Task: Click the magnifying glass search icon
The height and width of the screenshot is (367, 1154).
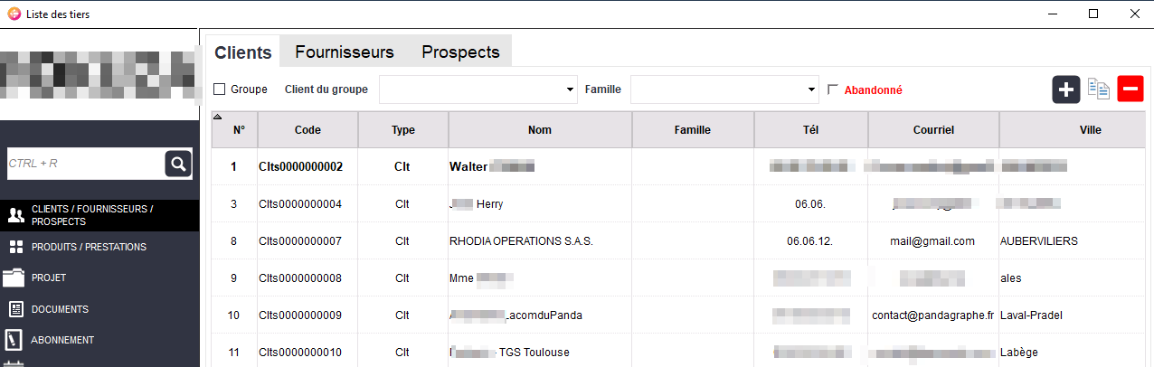Action: point(178,164)
